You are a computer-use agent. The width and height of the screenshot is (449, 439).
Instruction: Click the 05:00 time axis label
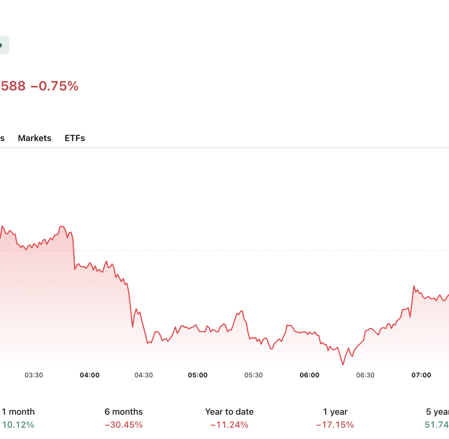pyautogui.click(x=198, y=375)
